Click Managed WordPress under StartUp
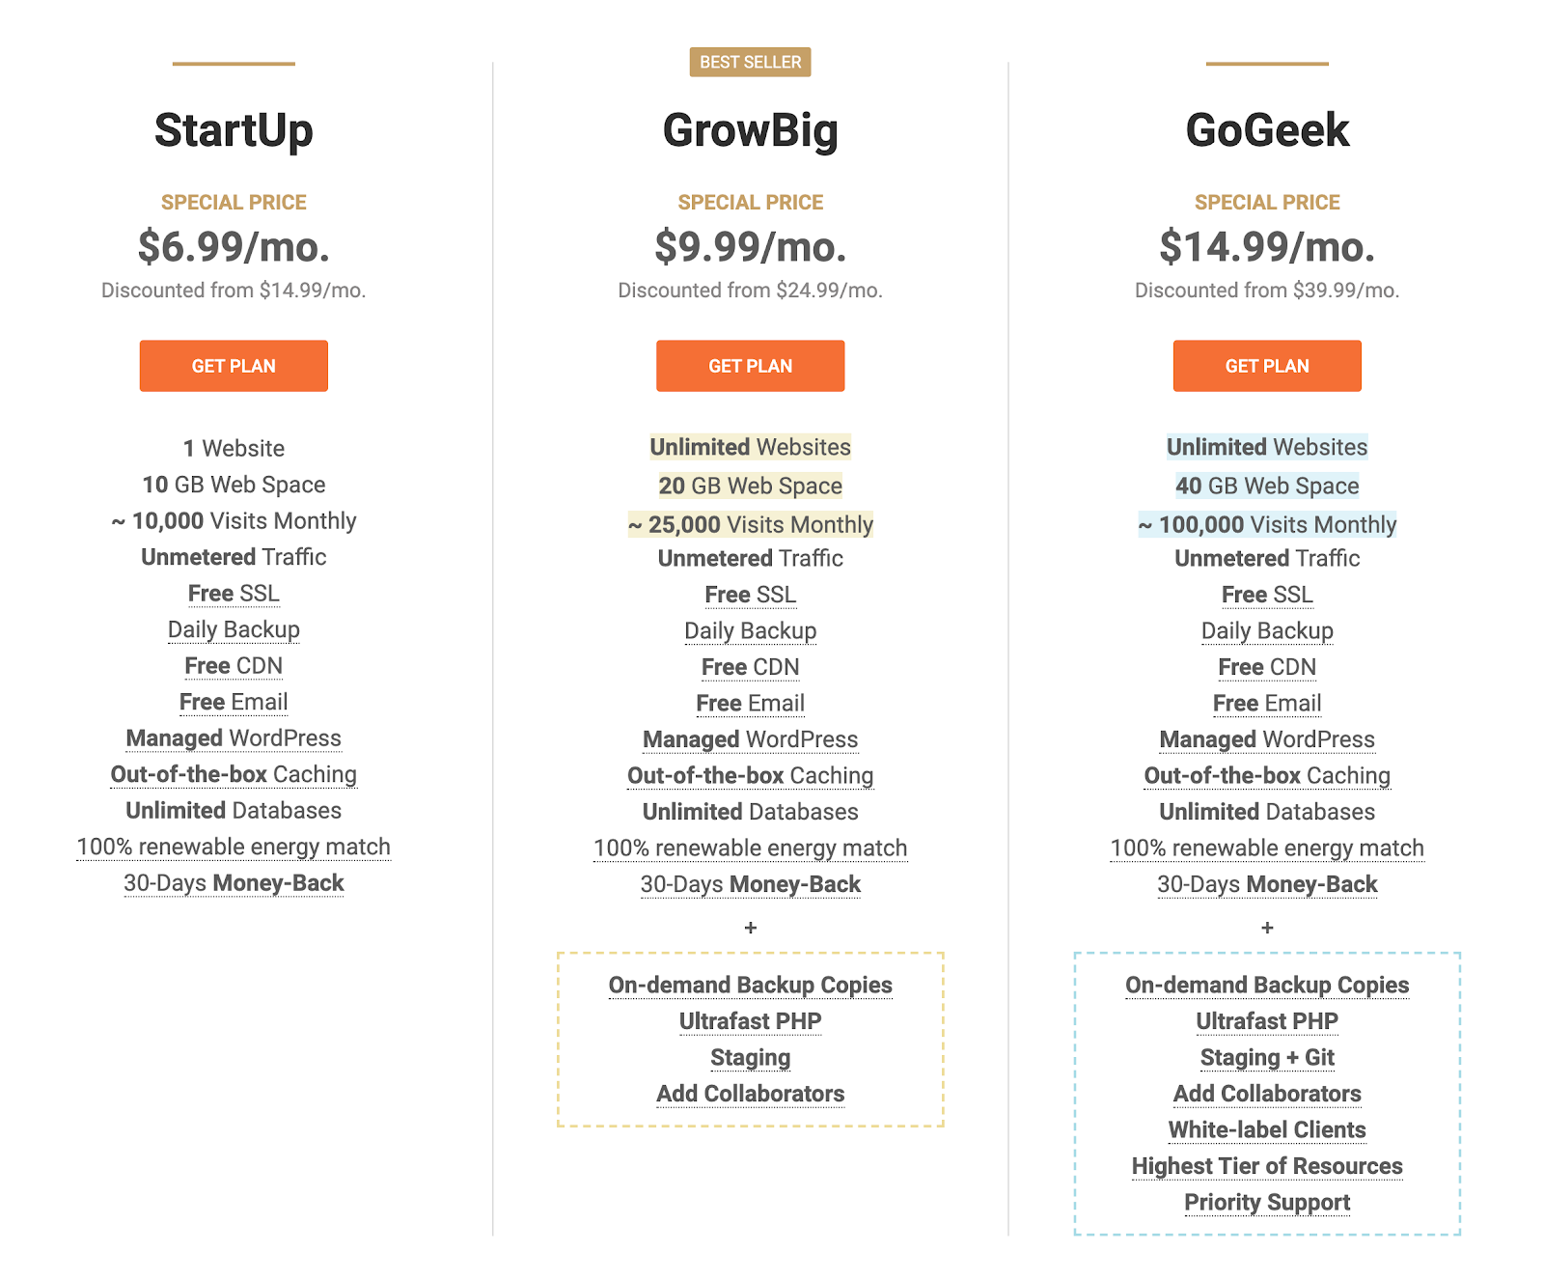 click(234, 738)
